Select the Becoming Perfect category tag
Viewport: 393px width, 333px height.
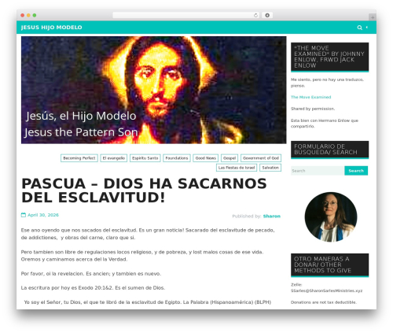[x=79, y=158]
